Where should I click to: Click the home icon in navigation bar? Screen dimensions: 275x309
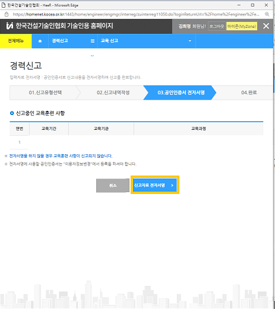pyautogui.click(x=40, y=41)
